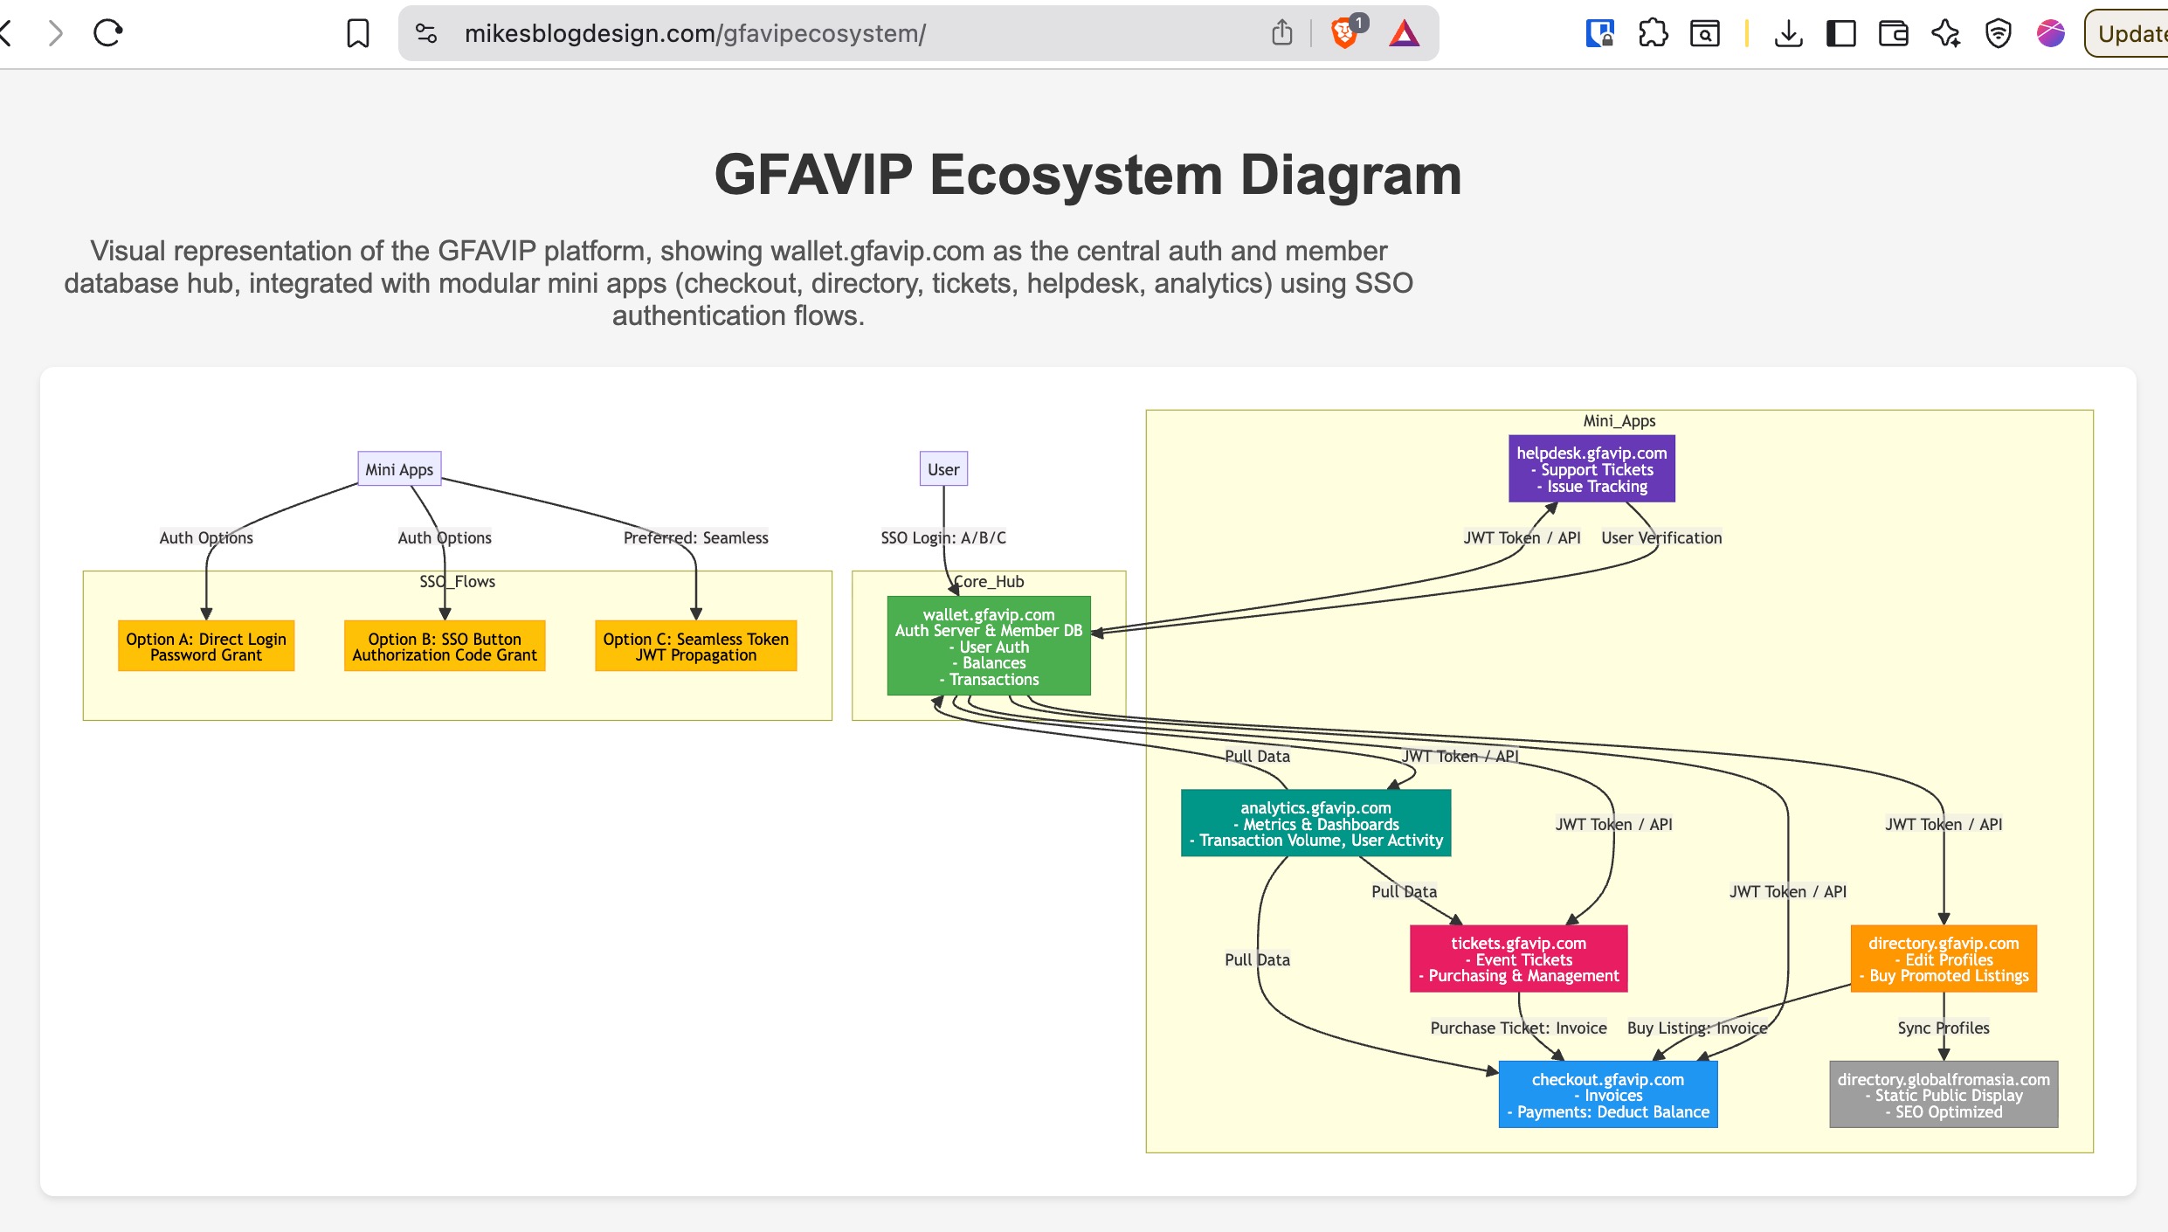Open the tab search icon

coord(1705,33)
